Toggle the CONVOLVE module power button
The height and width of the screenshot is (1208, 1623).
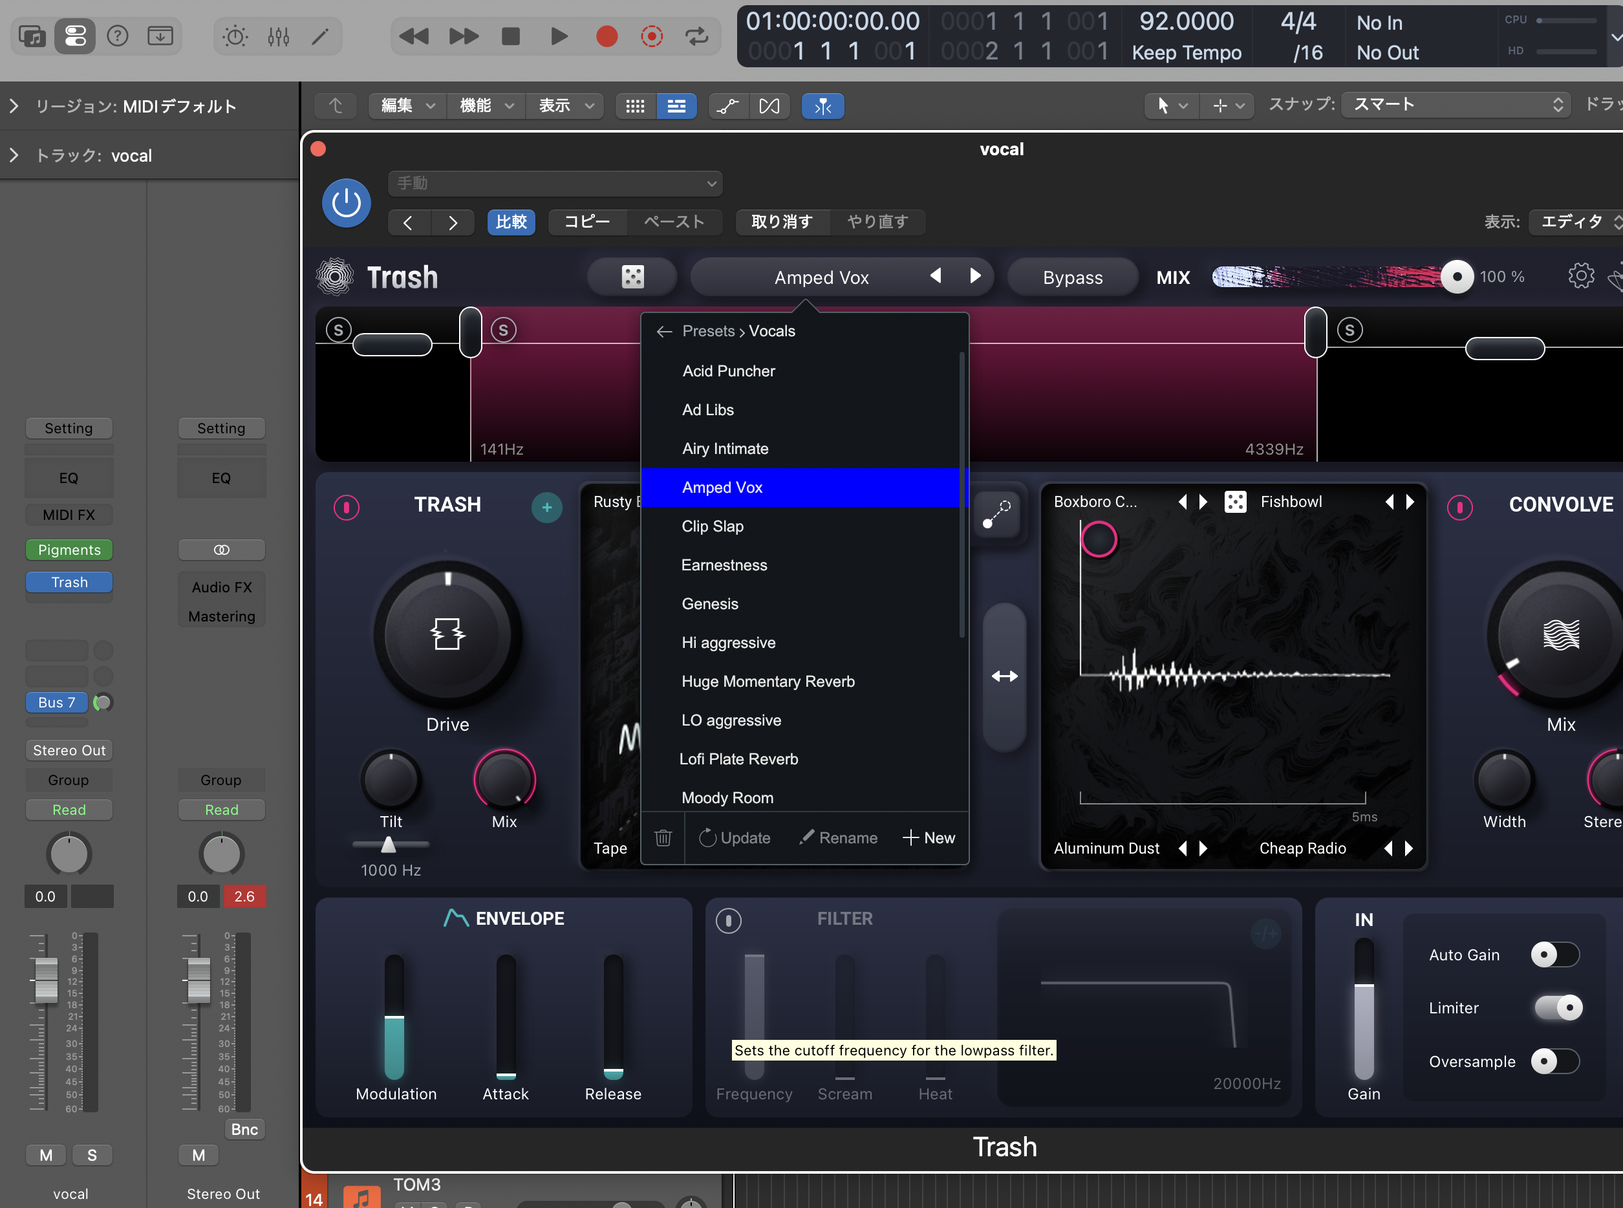tap(1460, 508)
